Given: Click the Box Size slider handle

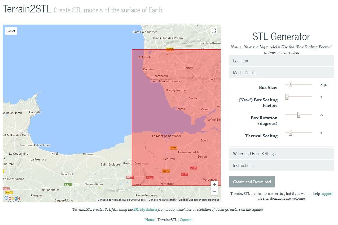Looking at the screenshot, I should (x=290, y=84).
